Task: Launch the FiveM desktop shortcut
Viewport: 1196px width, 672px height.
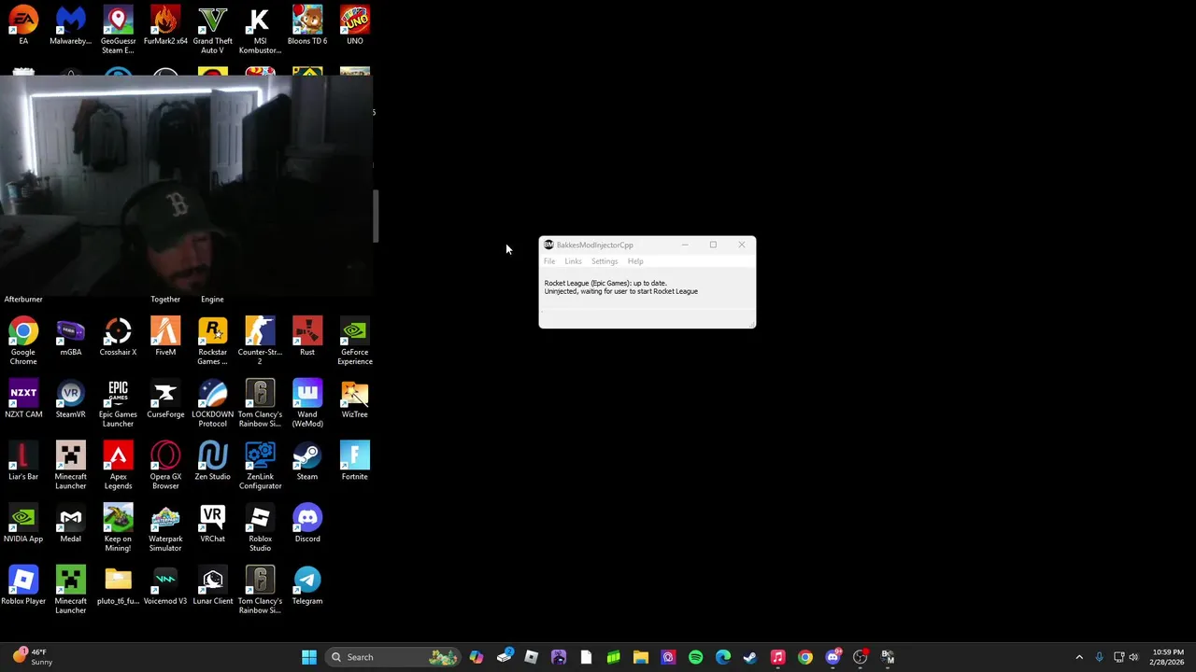Action: 165,336
